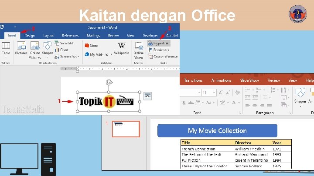Increase list indent level
The width and height of the screenshot is (314, 176).
click(255, 97)
